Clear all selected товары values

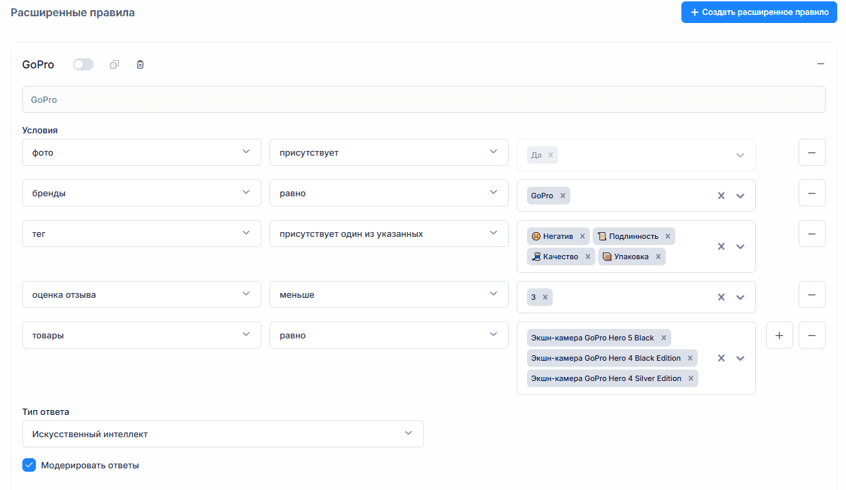tap(721, 358)
